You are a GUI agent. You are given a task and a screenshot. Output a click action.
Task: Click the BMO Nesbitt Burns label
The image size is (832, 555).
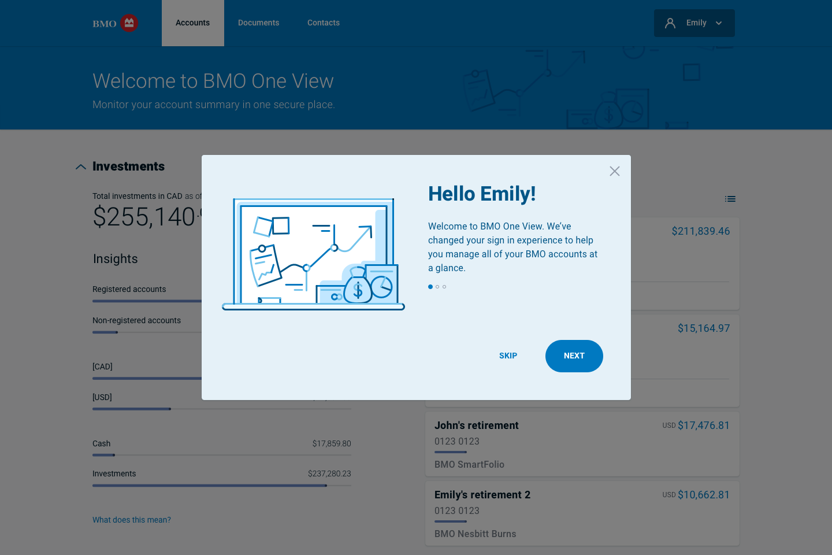(476, 534)
